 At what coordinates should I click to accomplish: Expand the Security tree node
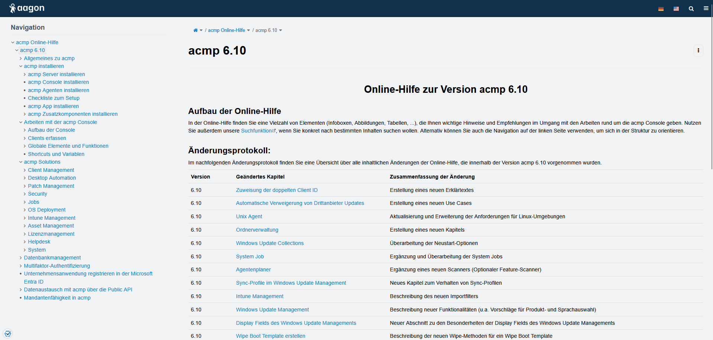(25, 194)
